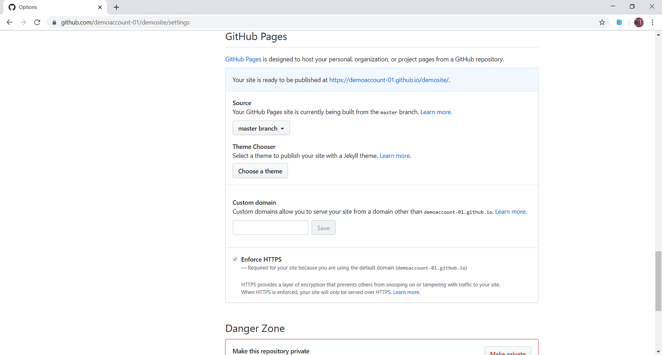The width and height of the screenshot is (662, 355).
Task: Switch to the Options browser tab
Action: 52,7
